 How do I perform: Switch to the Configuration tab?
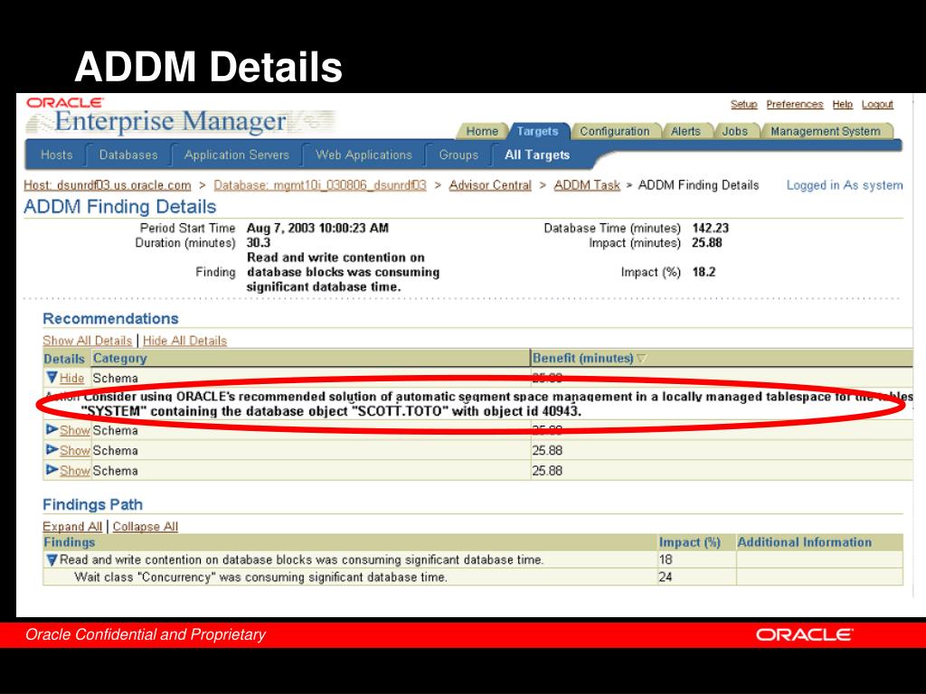tap(614, 131)
